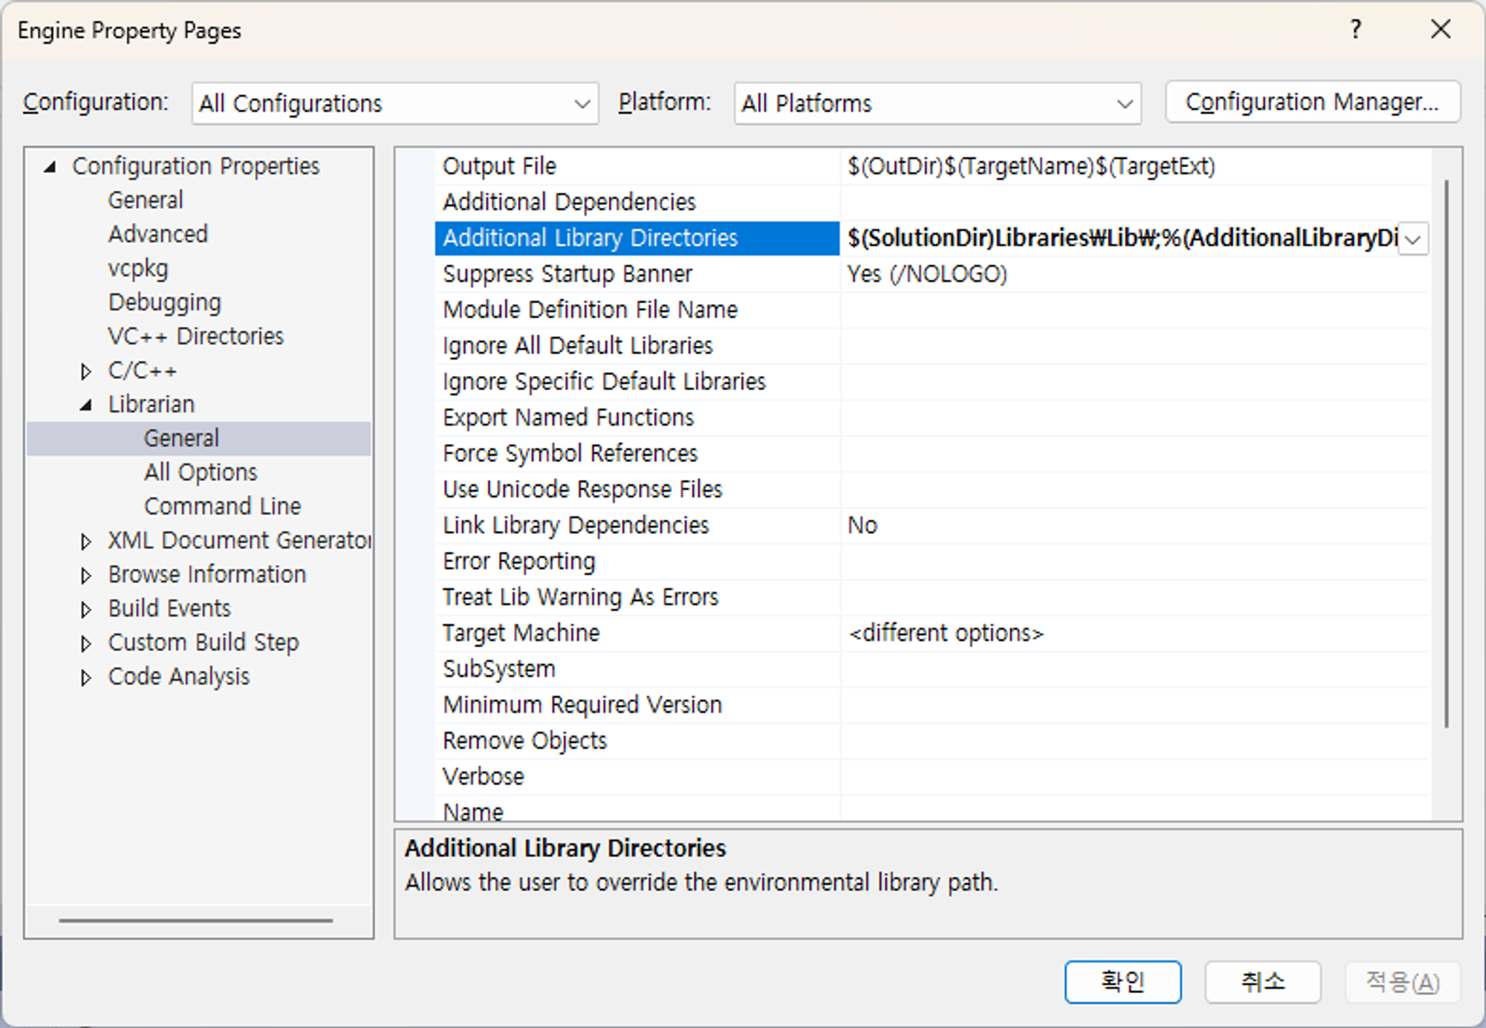Collapse the Configuration Properties tree node
The width and height of the screenshot is (1486, 1028).
(x=50, y=166)
